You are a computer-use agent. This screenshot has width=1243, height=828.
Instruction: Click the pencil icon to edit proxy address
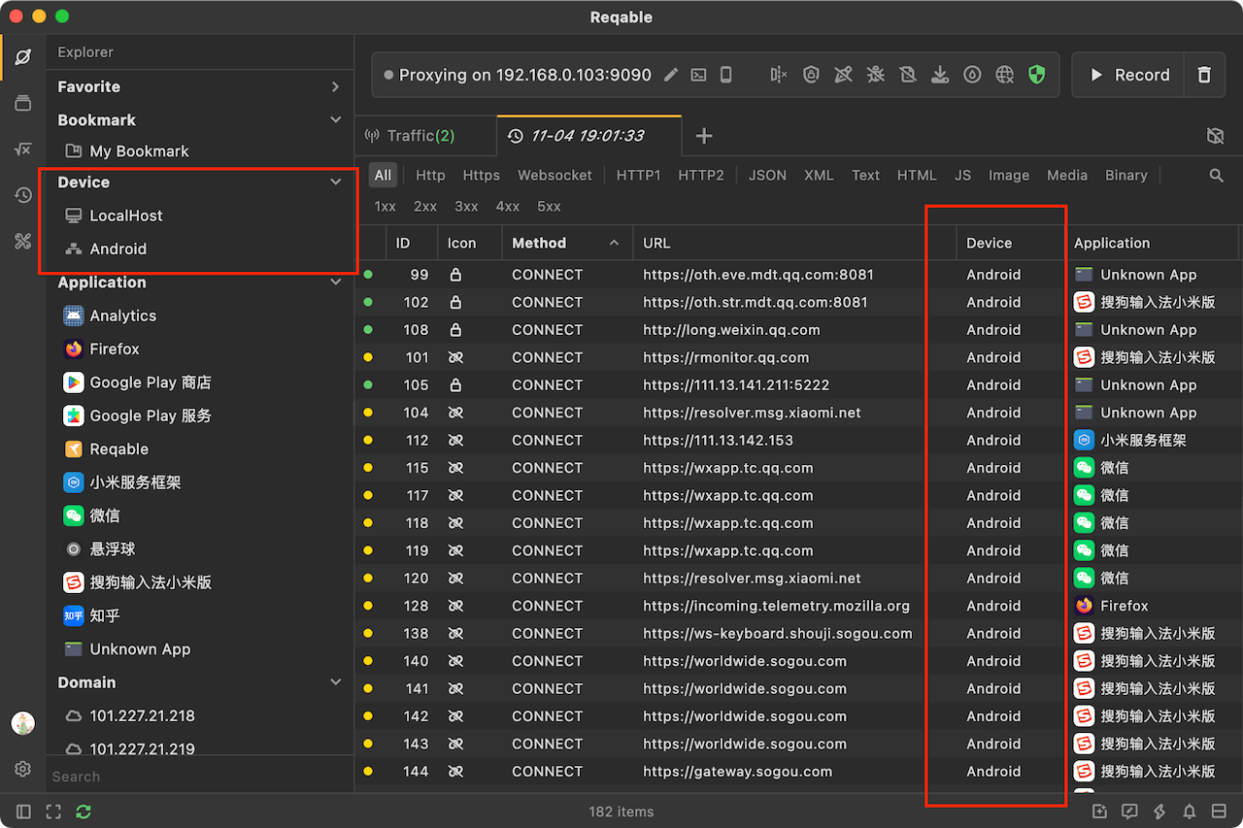(670, 75)
